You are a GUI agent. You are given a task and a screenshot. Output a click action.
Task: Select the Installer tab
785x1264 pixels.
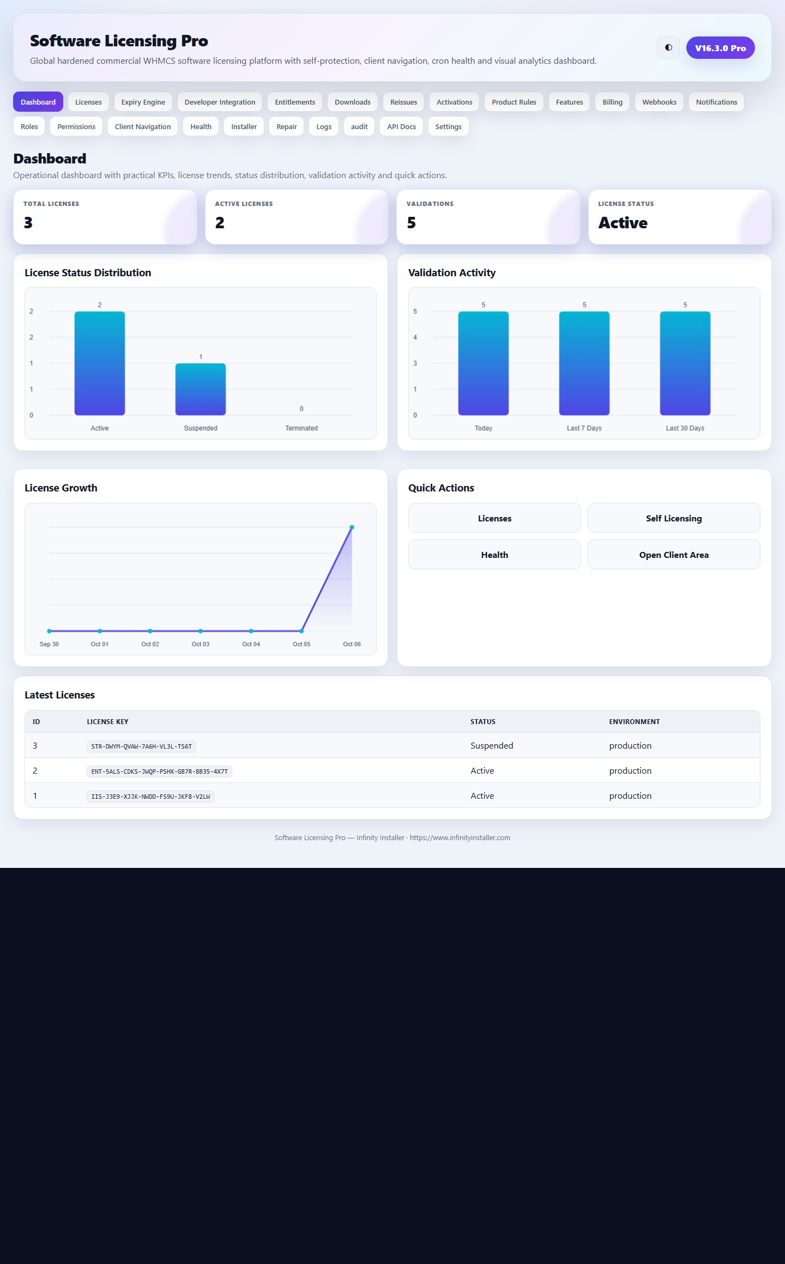(244, 126)
